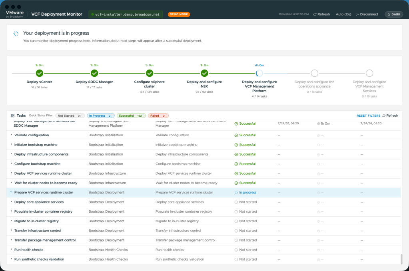The height and width of the screenshot is (271, 409).
Task: Click the 7/24/26, 09:20 end time cell
Action: point(371,124)
